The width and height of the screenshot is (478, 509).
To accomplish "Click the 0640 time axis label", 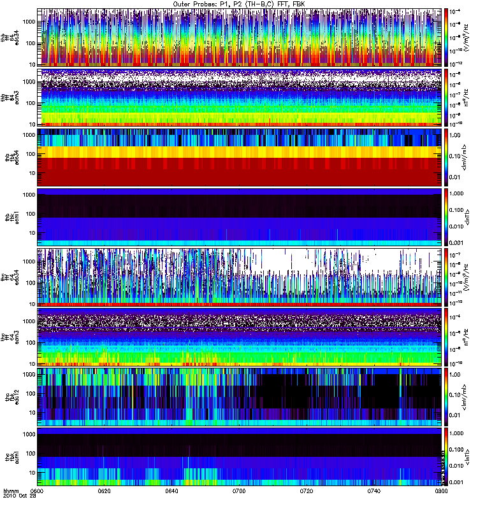I will (x=171, y=491).
